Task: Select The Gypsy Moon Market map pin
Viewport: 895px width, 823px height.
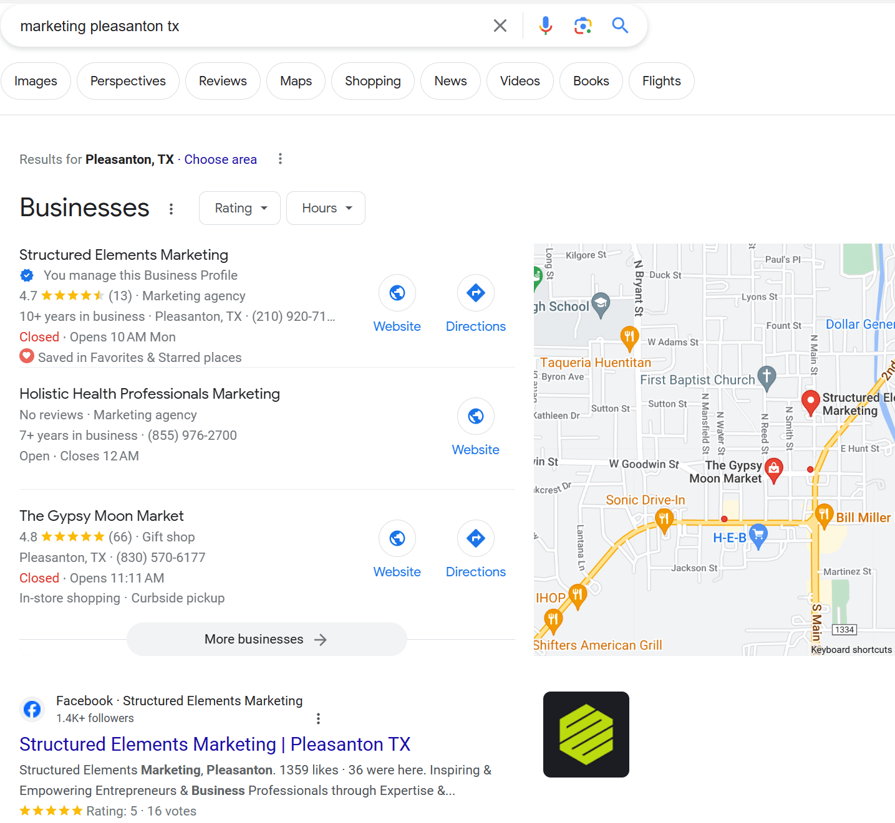Action: point(773,470)
